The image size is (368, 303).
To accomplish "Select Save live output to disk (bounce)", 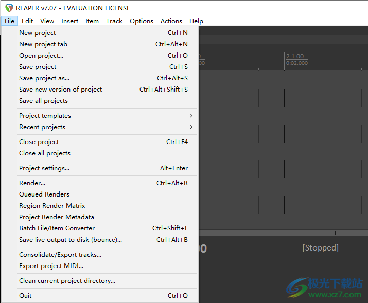I will point(71,240).
